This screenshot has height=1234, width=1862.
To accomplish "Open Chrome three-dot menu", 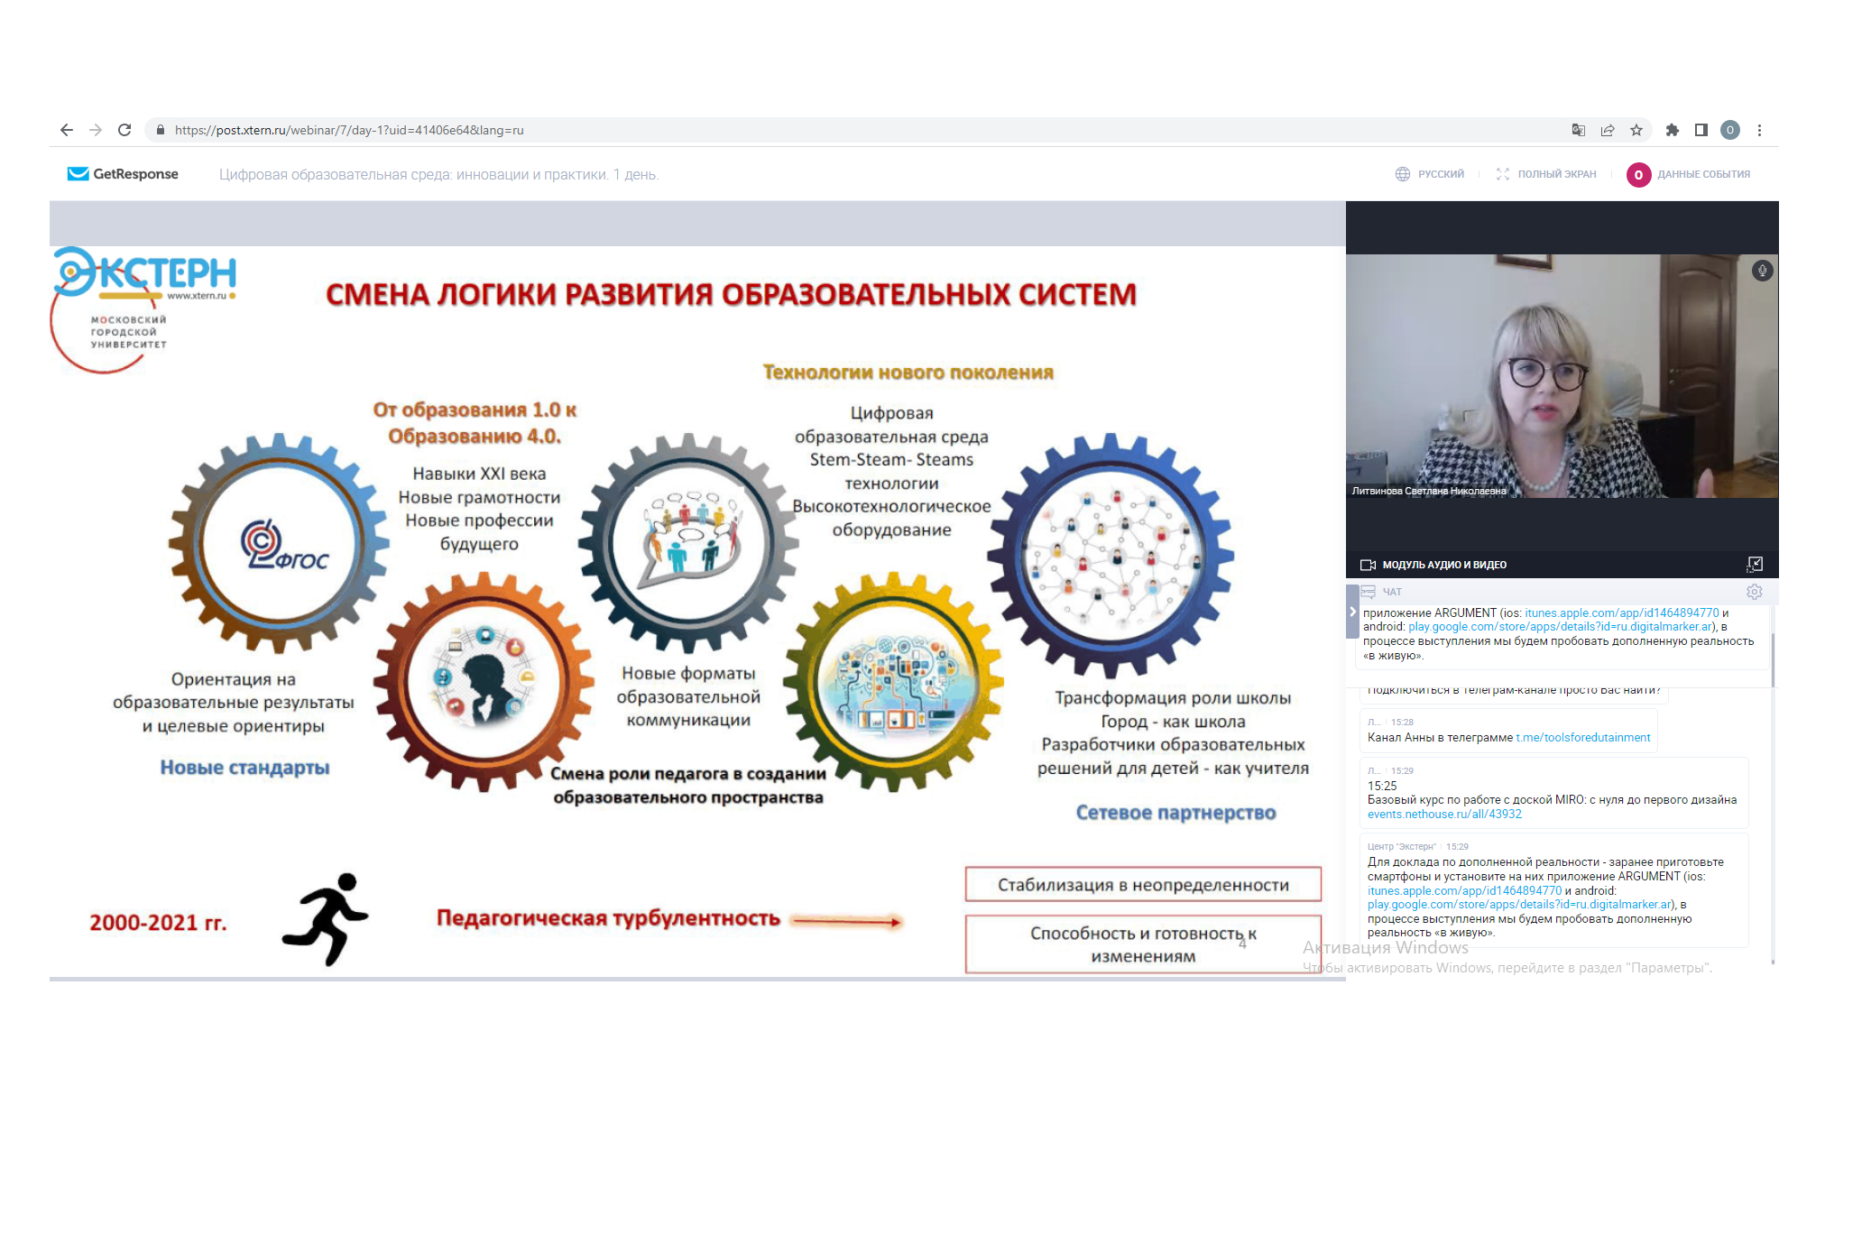I will click(x=1759, y=130).
